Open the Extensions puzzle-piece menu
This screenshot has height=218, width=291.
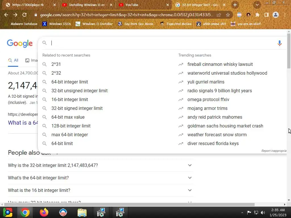[257, 15]
